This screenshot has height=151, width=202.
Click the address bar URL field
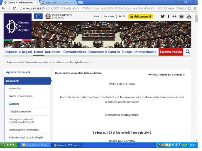(105, 8)
